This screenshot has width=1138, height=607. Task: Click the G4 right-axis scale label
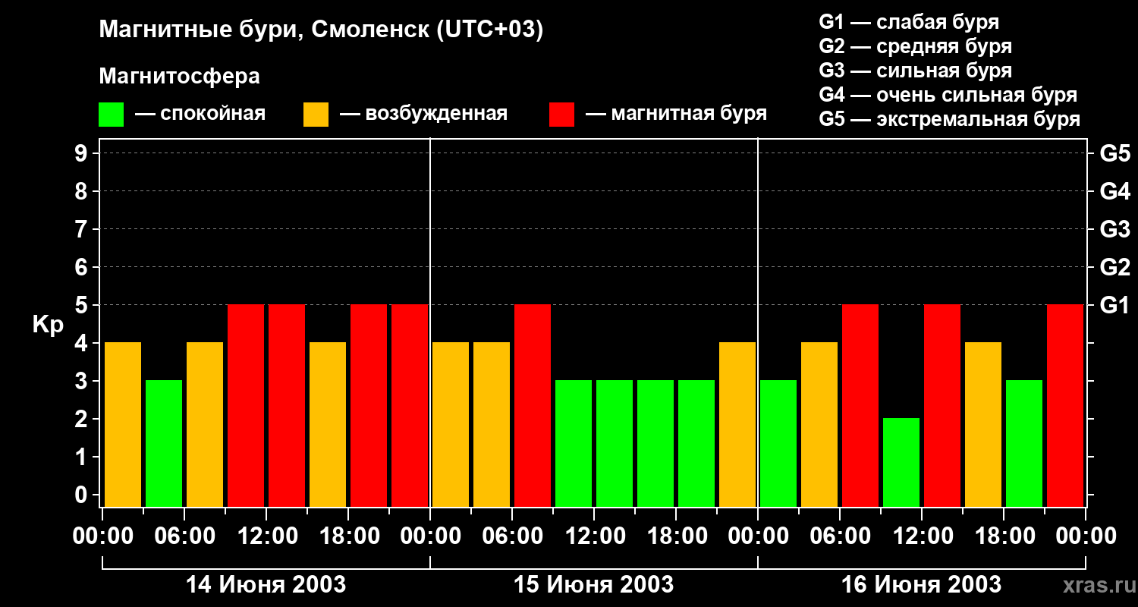click(x=1115, y=191)
